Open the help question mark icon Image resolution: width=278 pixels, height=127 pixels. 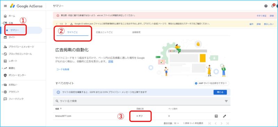(x=266, y=6)
